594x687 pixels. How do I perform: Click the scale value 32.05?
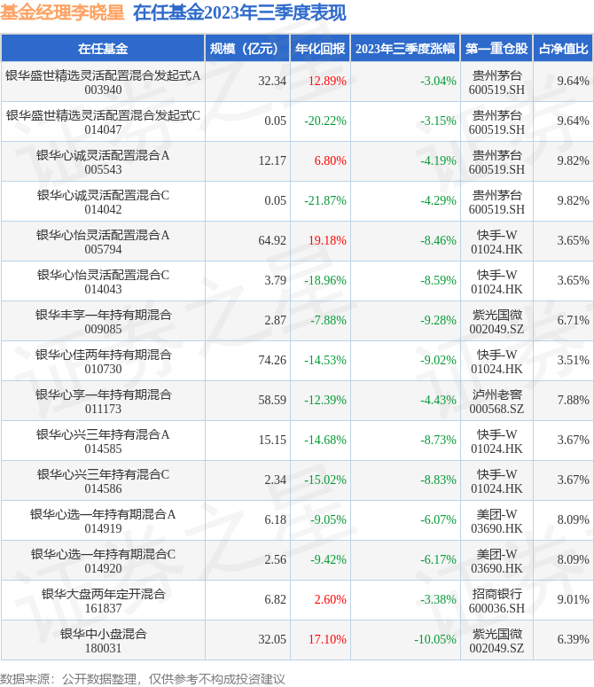272,639
